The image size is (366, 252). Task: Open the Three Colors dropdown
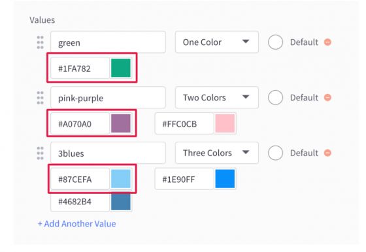click(217, 153)
